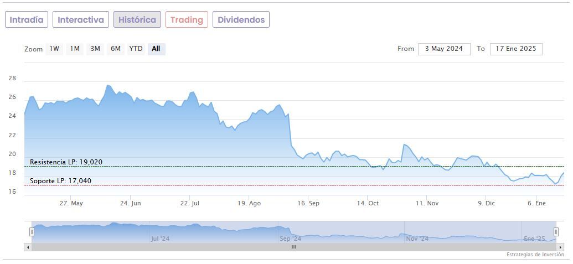Select the Histórica tab
Viewport: 573px width, 264px height.
tap(137, 20)
